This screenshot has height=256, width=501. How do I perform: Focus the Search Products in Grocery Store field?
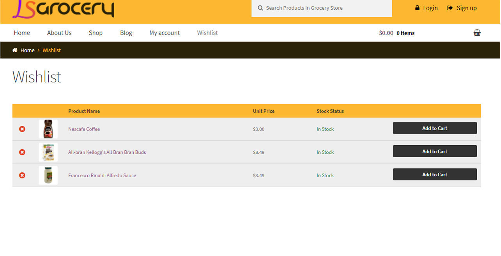pyautogui.click(x=322, y=8)
